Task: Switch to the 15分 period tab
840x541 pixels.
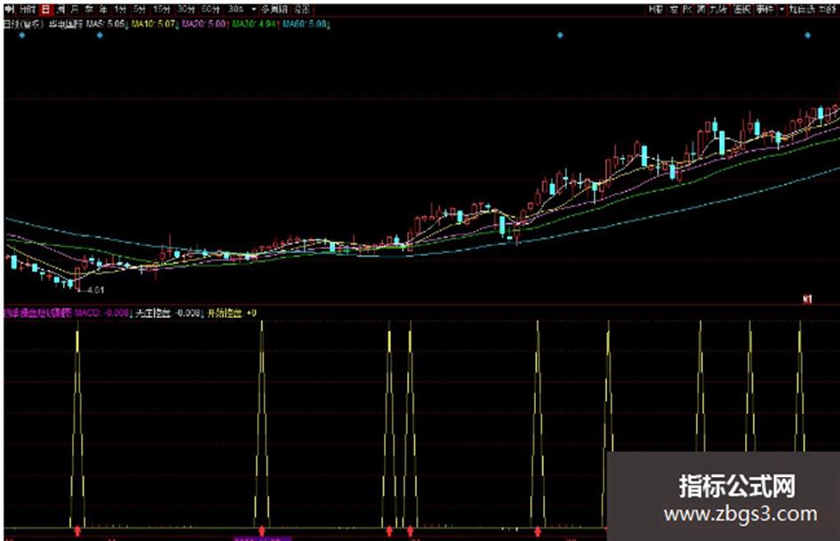Action: [x=161, y=9]
